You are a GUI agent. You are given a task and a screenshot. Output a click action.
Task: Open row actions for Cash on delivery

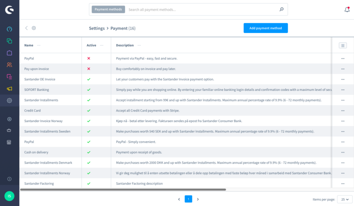pyautogui.click(x=343, y=152)
